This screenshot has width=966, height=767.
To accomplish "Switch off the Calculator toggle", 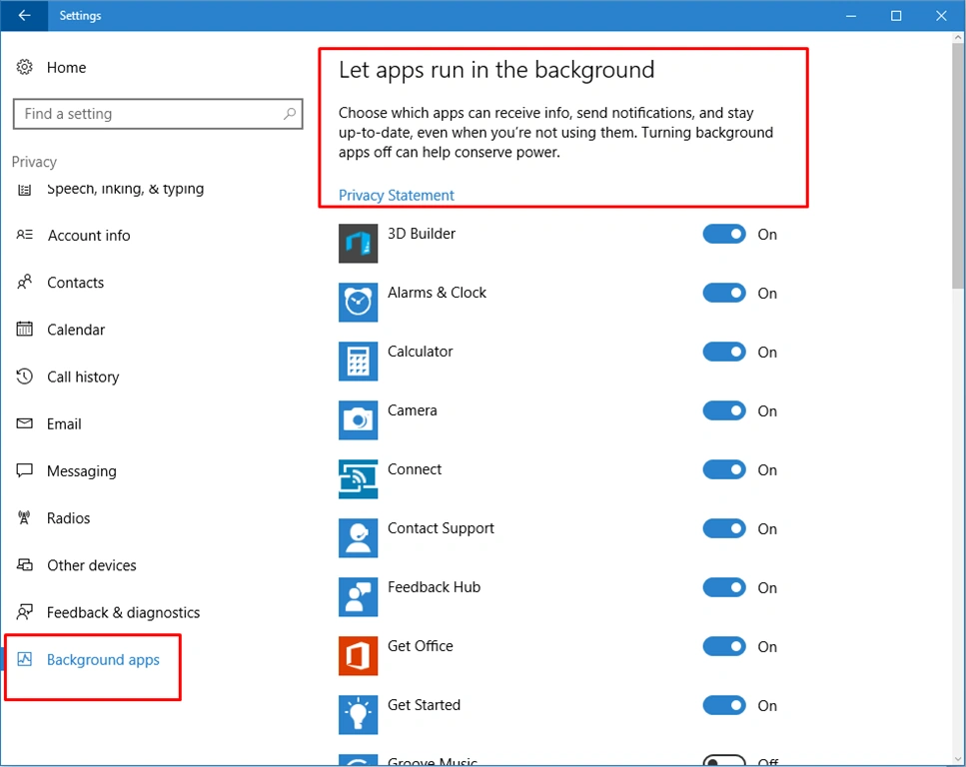I will point(724,352).
